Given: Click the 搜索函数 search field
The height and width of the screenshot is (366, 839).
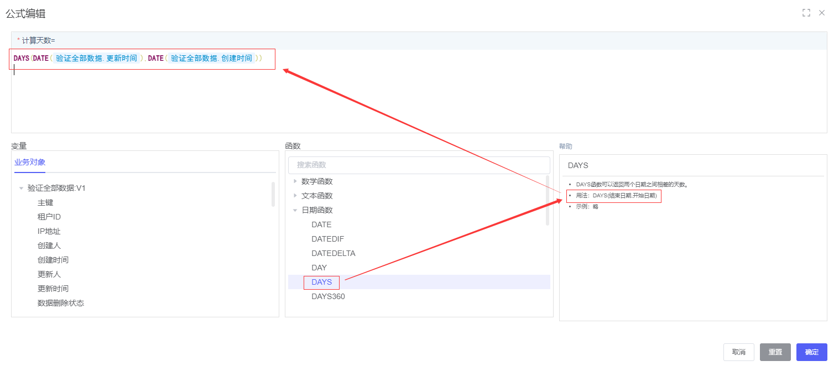Looking at the screenshot, I should tap(419, 165).
